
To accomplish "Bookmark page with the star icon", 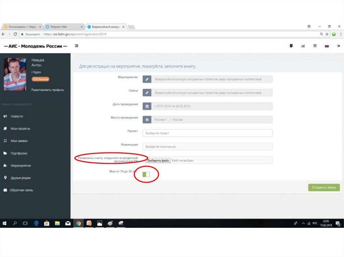I will click(327, 34).
